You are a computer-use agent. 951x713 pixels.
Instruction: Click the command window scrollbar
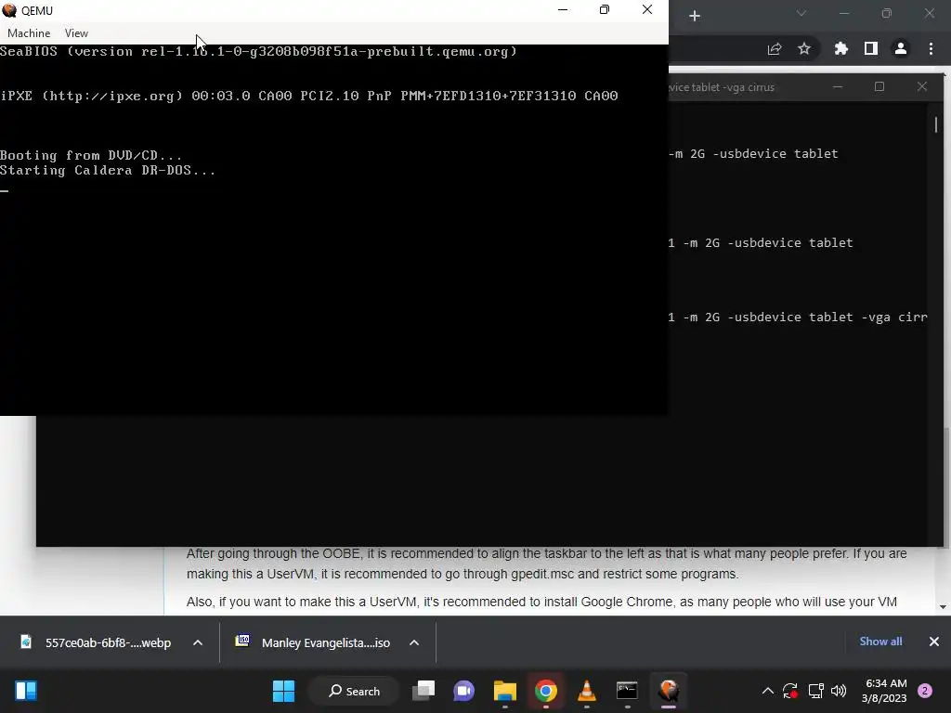point(936,124)
